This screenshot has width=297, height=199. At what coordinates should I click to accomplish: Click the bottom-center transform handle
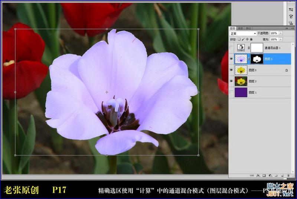[x=107, y=155]
